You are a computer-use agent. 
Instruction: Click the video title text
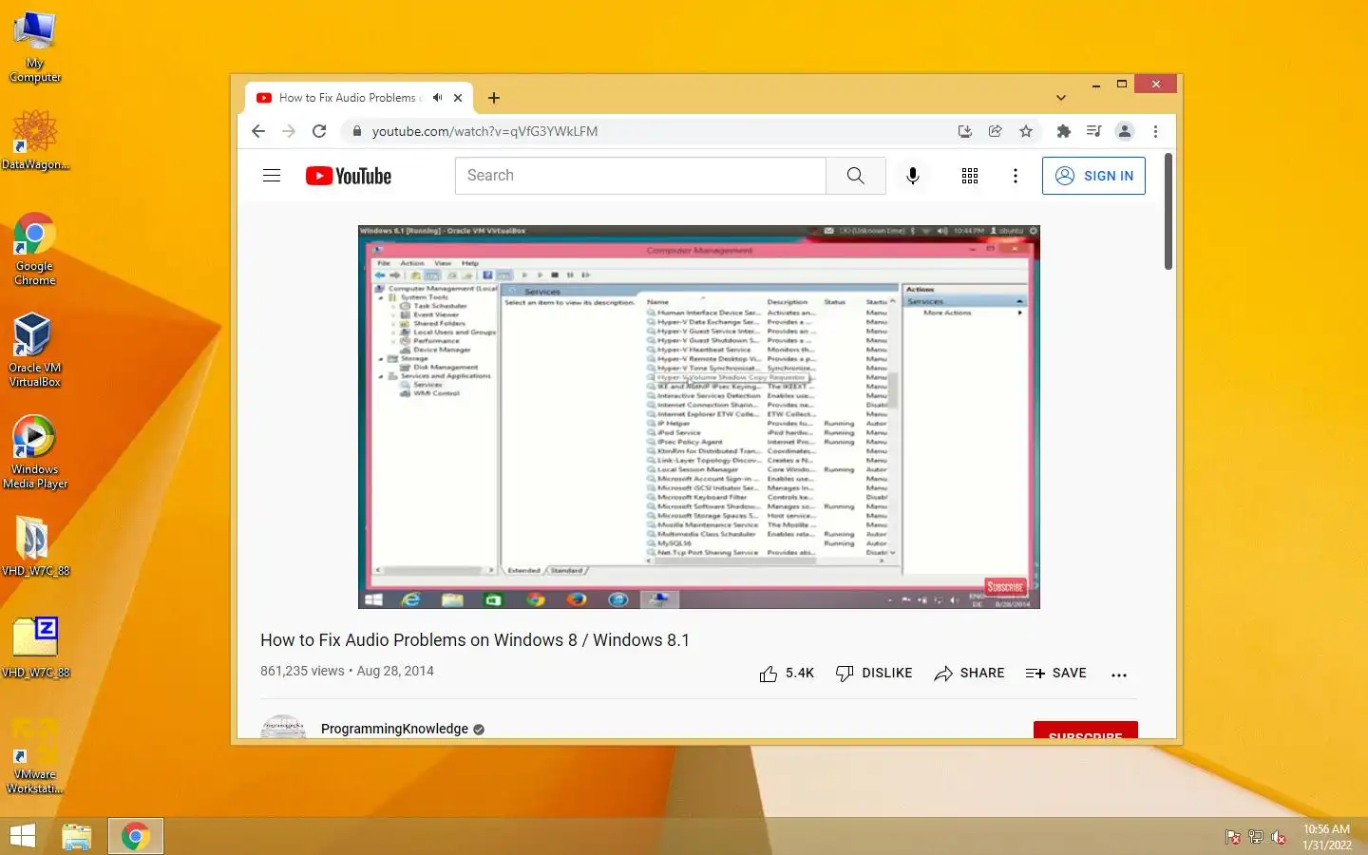click(475, 640)
